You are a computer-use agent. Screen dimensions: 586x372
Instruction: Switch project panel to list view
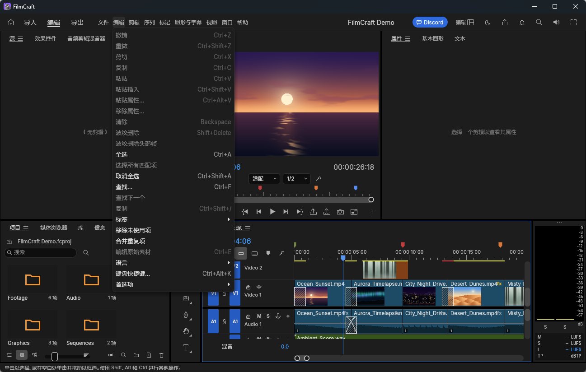[9, 355]
